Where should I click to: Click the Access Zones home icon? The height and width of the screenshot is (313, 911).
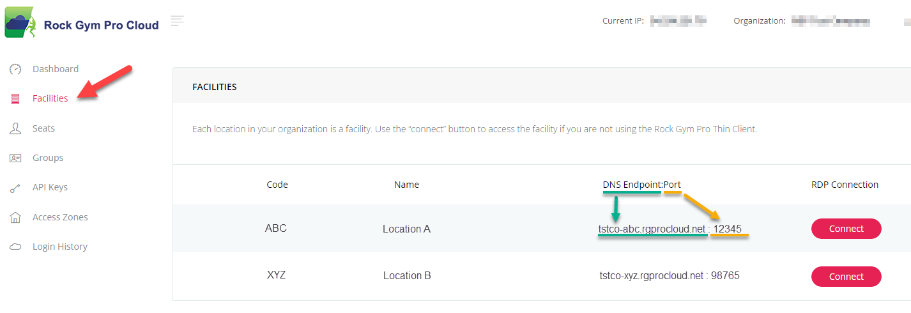[x=15, y=217]
